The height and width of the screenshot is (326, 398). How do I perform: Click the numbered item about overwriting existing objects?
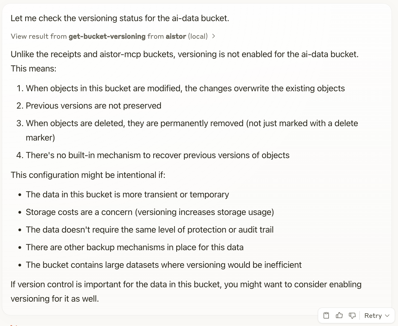click(185, 88)
